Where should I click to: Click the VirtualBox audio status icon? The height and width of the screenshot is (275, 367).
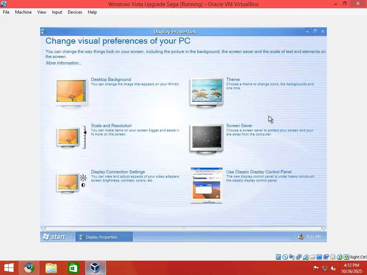coord(292,257)
